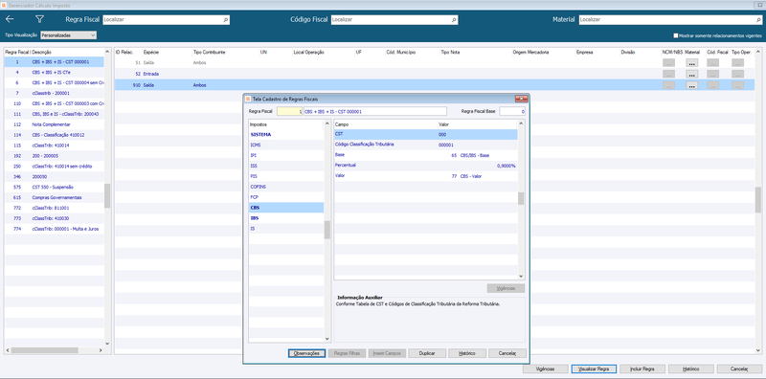Image resolution: width=766 pixels, height=379 pixels.
Task: Click the vertical scrollbar of the Impostos list
Action: pyautogui.click(x=327, y=230)
